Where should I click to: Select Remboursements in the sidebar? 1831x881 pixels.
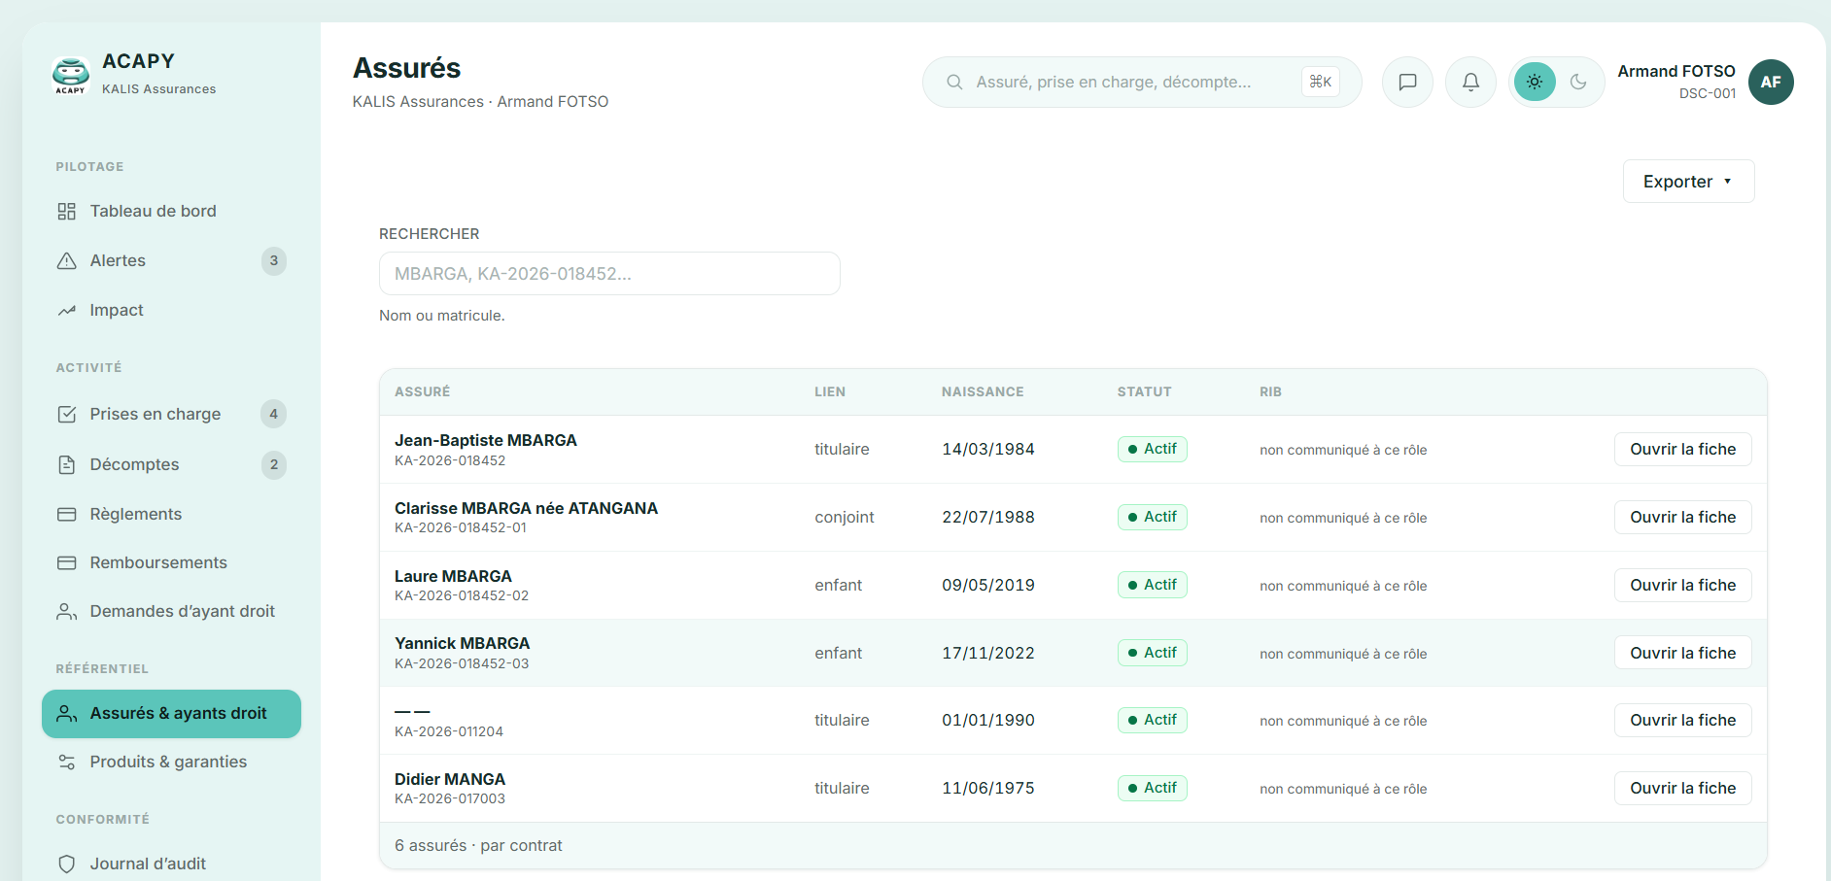(171, 563)
